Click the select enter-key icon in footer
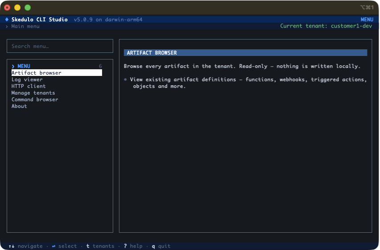This screenshot has width=380, height=250. coord(53,246)
